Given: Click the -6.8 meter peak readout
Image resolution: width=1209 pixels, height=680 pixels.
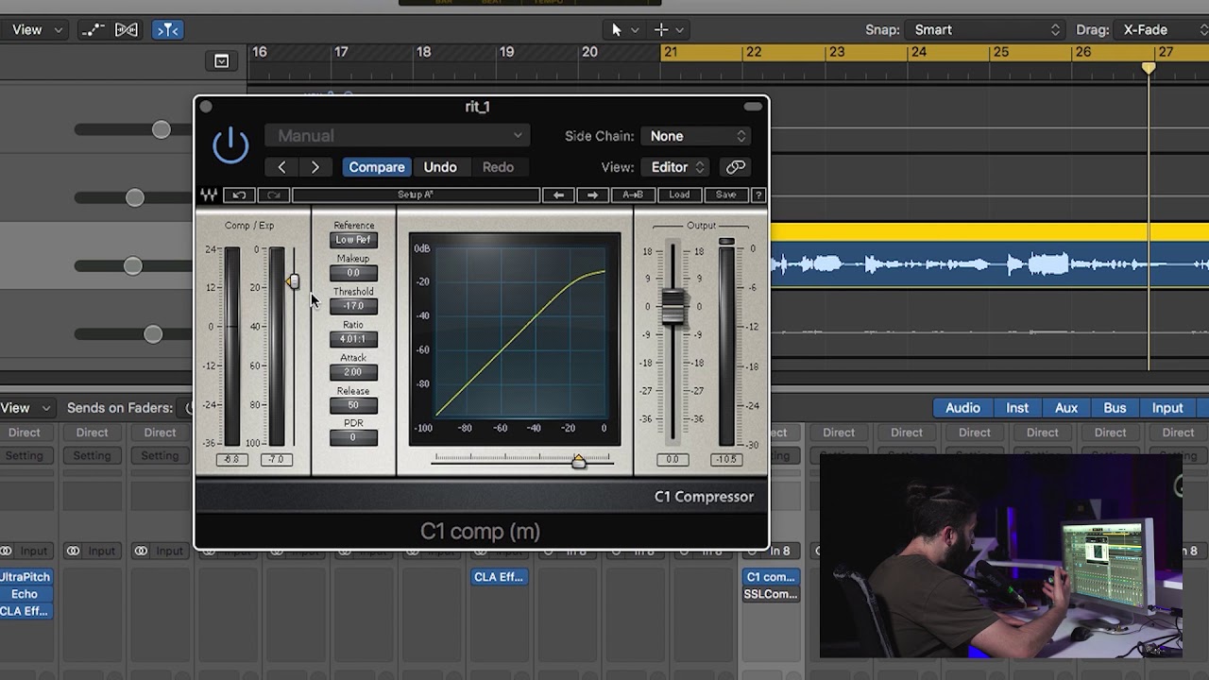Looking at the screenshot, I should (x=232, y=460).
